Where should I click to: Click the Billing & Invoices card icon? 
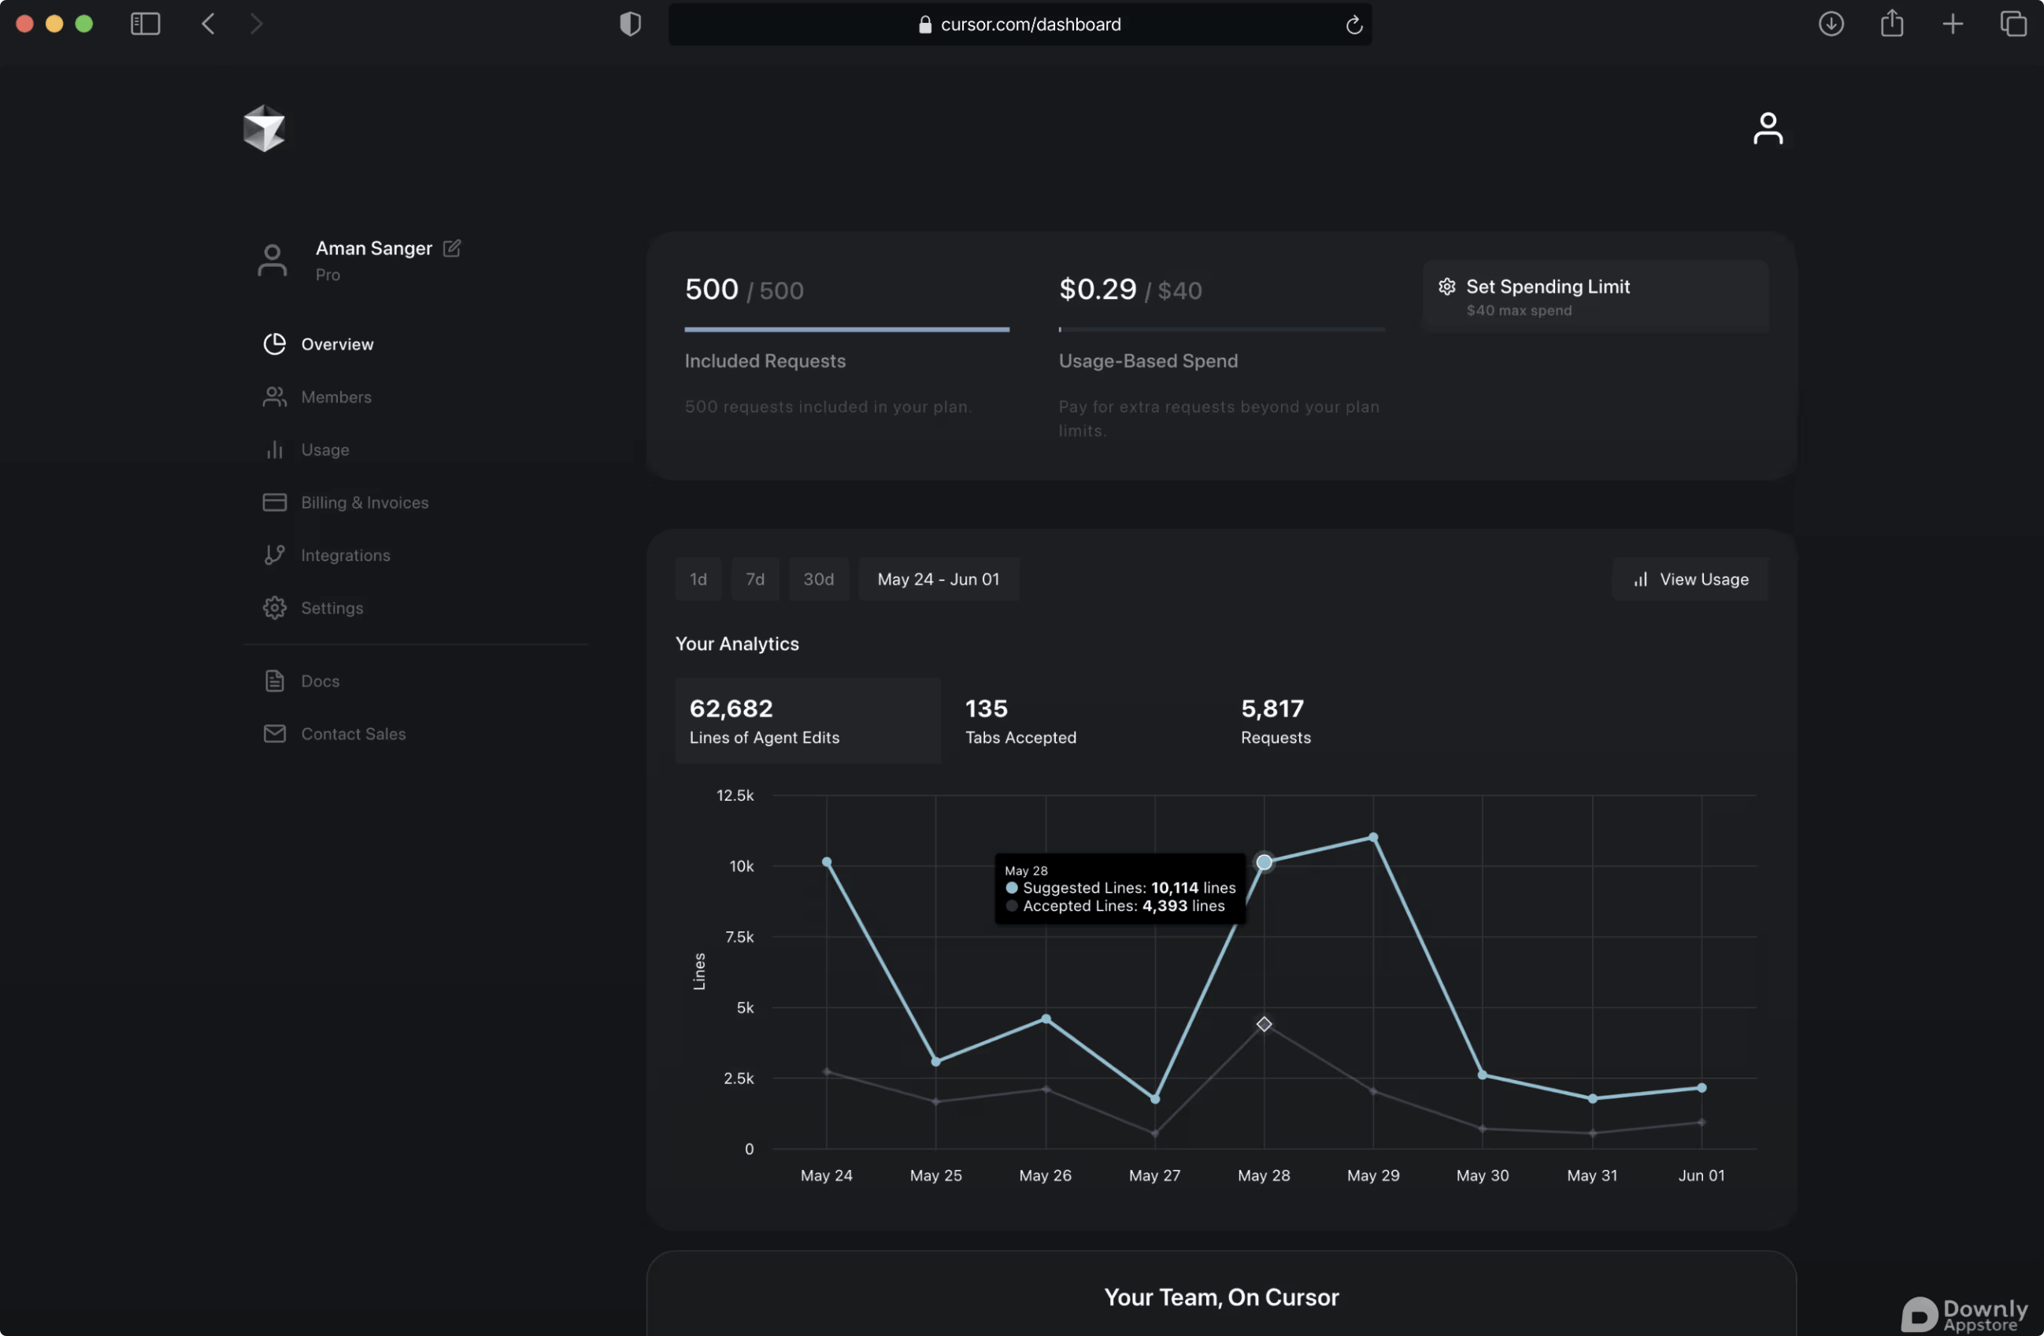tap(274, 502)
